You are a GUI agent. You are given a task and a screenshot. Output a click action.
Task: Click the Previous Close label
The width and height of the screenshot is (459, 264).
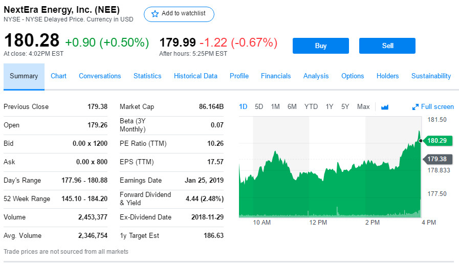[x=26, y=107]
